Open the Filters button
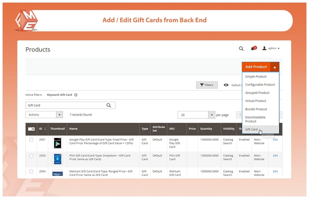Image resolution: width=309 pixels, height=199 pixels. 207,85
